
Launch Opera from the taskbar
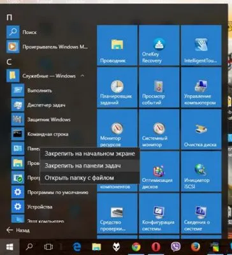pyautogui.click(x=156, y=247)
